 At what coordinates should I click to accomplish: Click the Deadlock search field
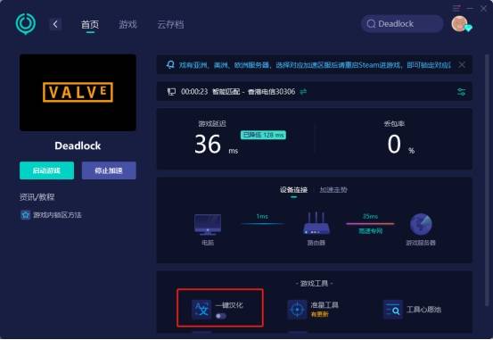point(402,24)
